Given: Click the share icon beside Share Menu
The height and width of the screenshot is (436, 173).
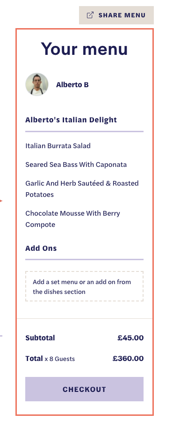Looking at the screenshot, I should [90, 15].
